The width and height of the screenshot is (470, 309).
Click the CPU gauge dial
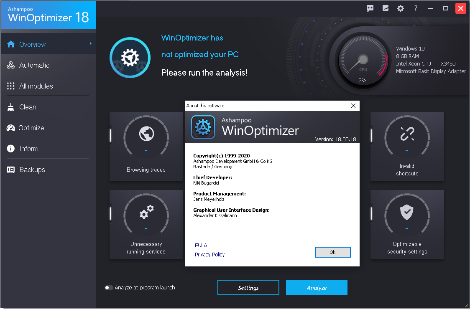pyautogui.click(x=363, y=60)
